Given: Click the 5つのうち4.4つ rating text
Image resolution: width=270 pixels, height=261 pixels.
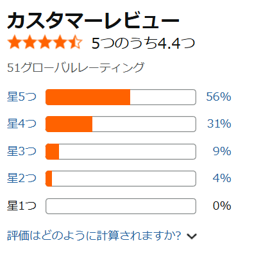Looking at the screenshot, I should (x=143, y=43).
